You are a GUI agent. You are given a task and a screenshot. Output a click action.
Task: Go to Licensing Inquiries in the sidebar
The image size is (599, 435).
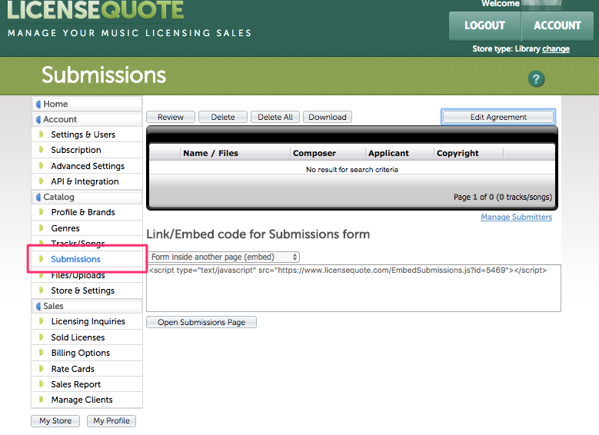point(88,321)
